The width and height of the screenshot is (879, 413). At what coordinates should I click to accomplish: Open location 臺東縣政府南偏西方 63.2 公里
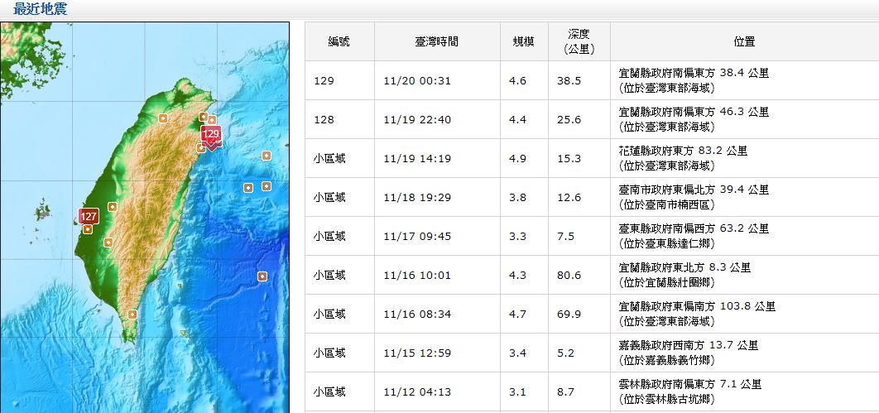click(694, 228)
